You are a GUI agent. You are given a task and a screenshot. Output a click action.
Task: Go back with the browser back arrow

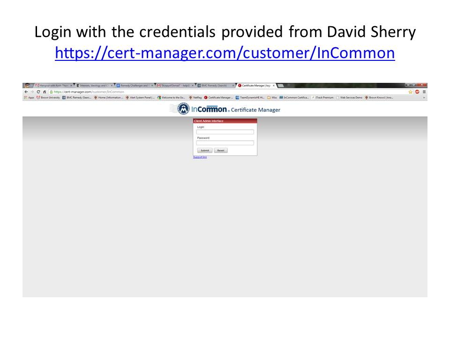click(26, 92)
